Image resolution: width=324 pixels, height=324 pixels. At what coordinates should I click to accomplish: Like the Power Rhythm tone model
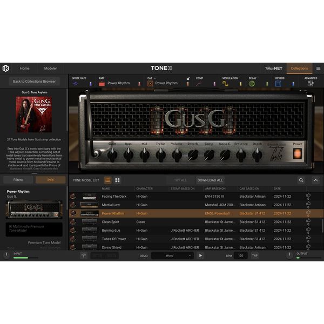[308, 212]
